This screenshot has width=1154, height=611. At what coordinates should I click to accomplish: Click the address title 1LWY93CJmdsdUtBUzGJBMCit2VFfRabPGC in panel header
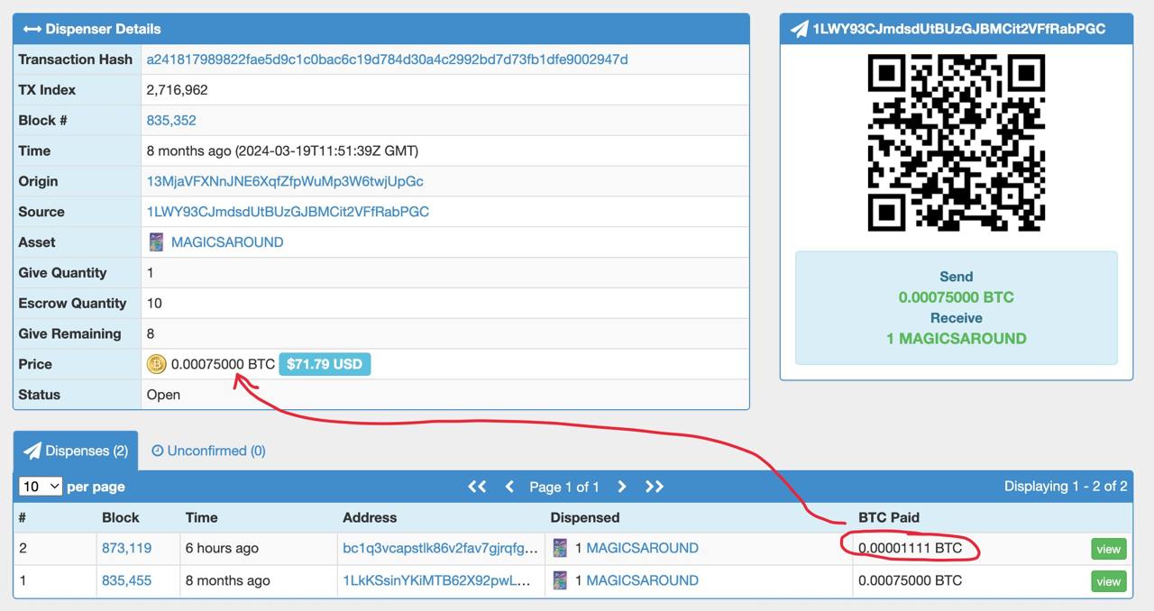[x=959, y=29]
